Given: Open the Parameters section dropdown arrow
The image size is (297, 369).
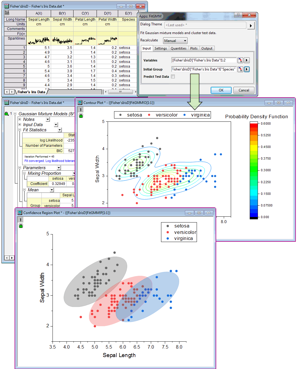Looking at the screenshot, I should (x=59, y=168).
